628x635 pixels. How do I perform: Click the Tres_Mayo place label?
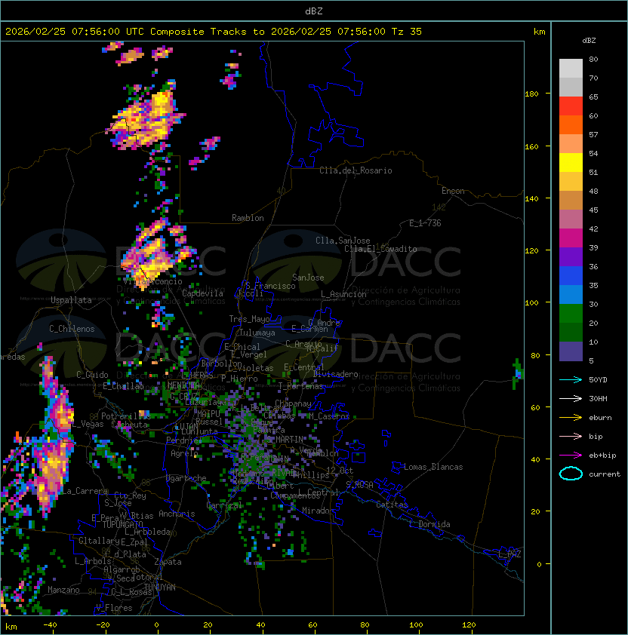(x=249, y=319)
